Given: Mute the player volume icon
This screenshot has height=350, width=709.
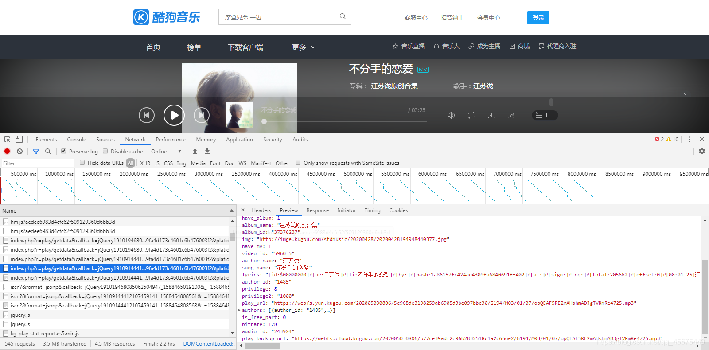Looking at the screenshot, I should [x=451, y=115].
